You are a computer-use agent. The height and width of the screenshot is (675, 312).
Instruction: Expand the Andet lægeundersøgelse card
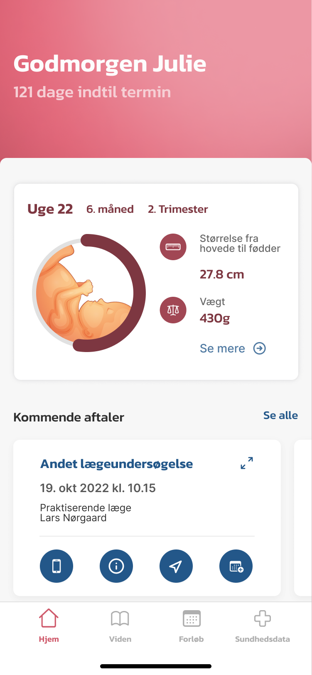(x=247, y=463)
